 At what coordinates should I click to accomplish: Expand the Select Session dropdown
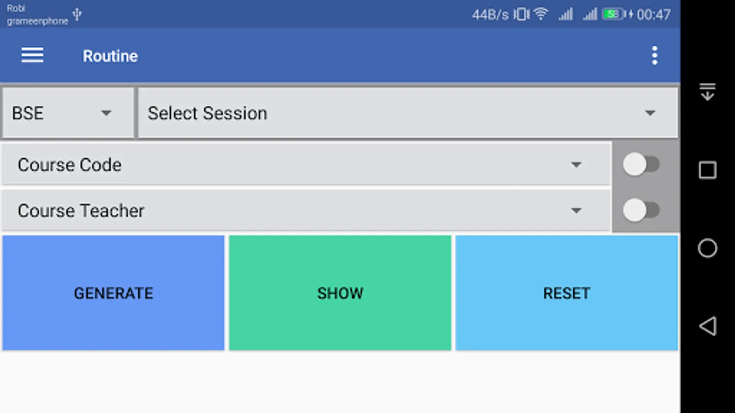click(407, 113)
